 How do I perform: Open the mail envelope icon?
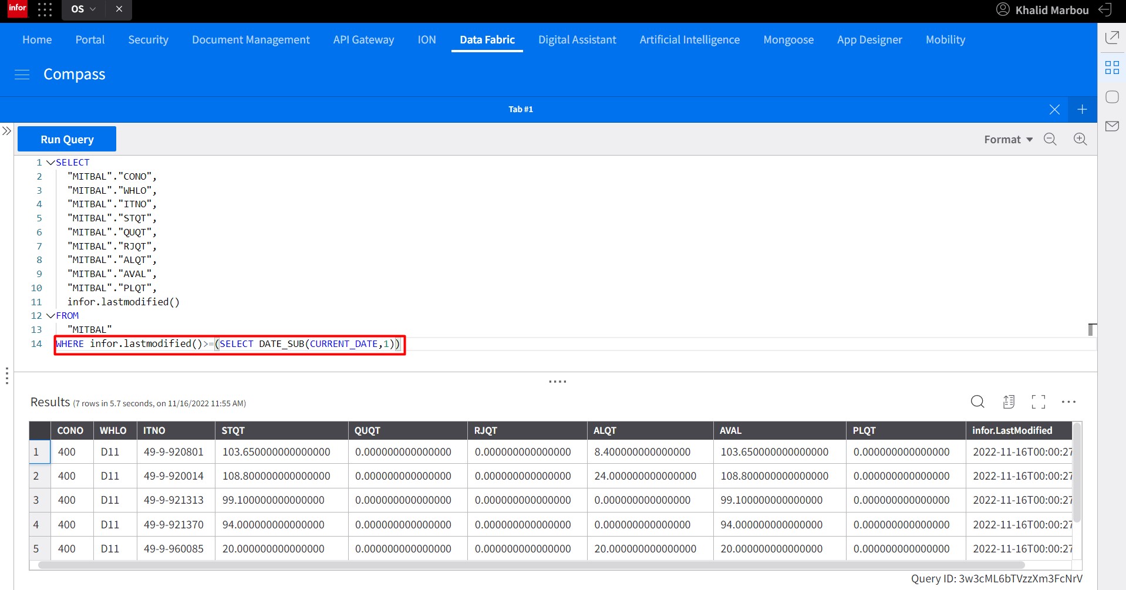click(x=1112, y=126)
